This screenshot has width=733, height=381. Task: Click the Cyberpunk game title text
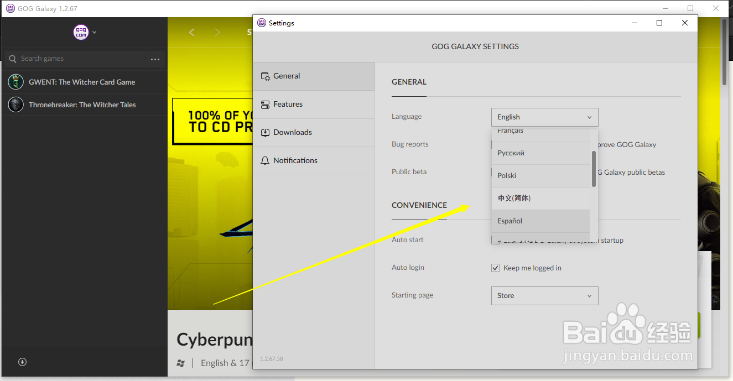[215, 340]
